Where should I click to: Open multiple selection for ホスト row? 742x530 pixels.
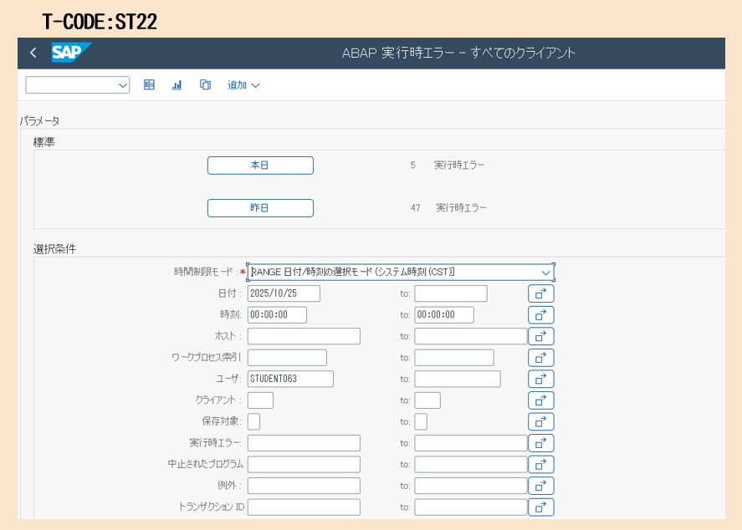point(540,336)
